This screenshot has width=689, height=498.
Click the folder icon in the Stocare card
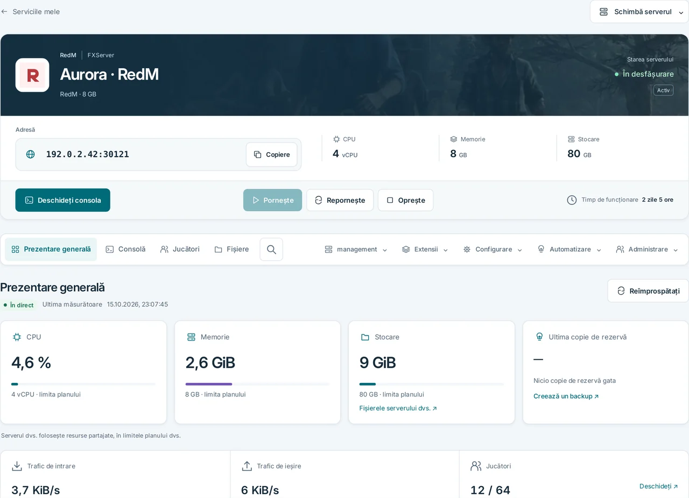point(365,337)
